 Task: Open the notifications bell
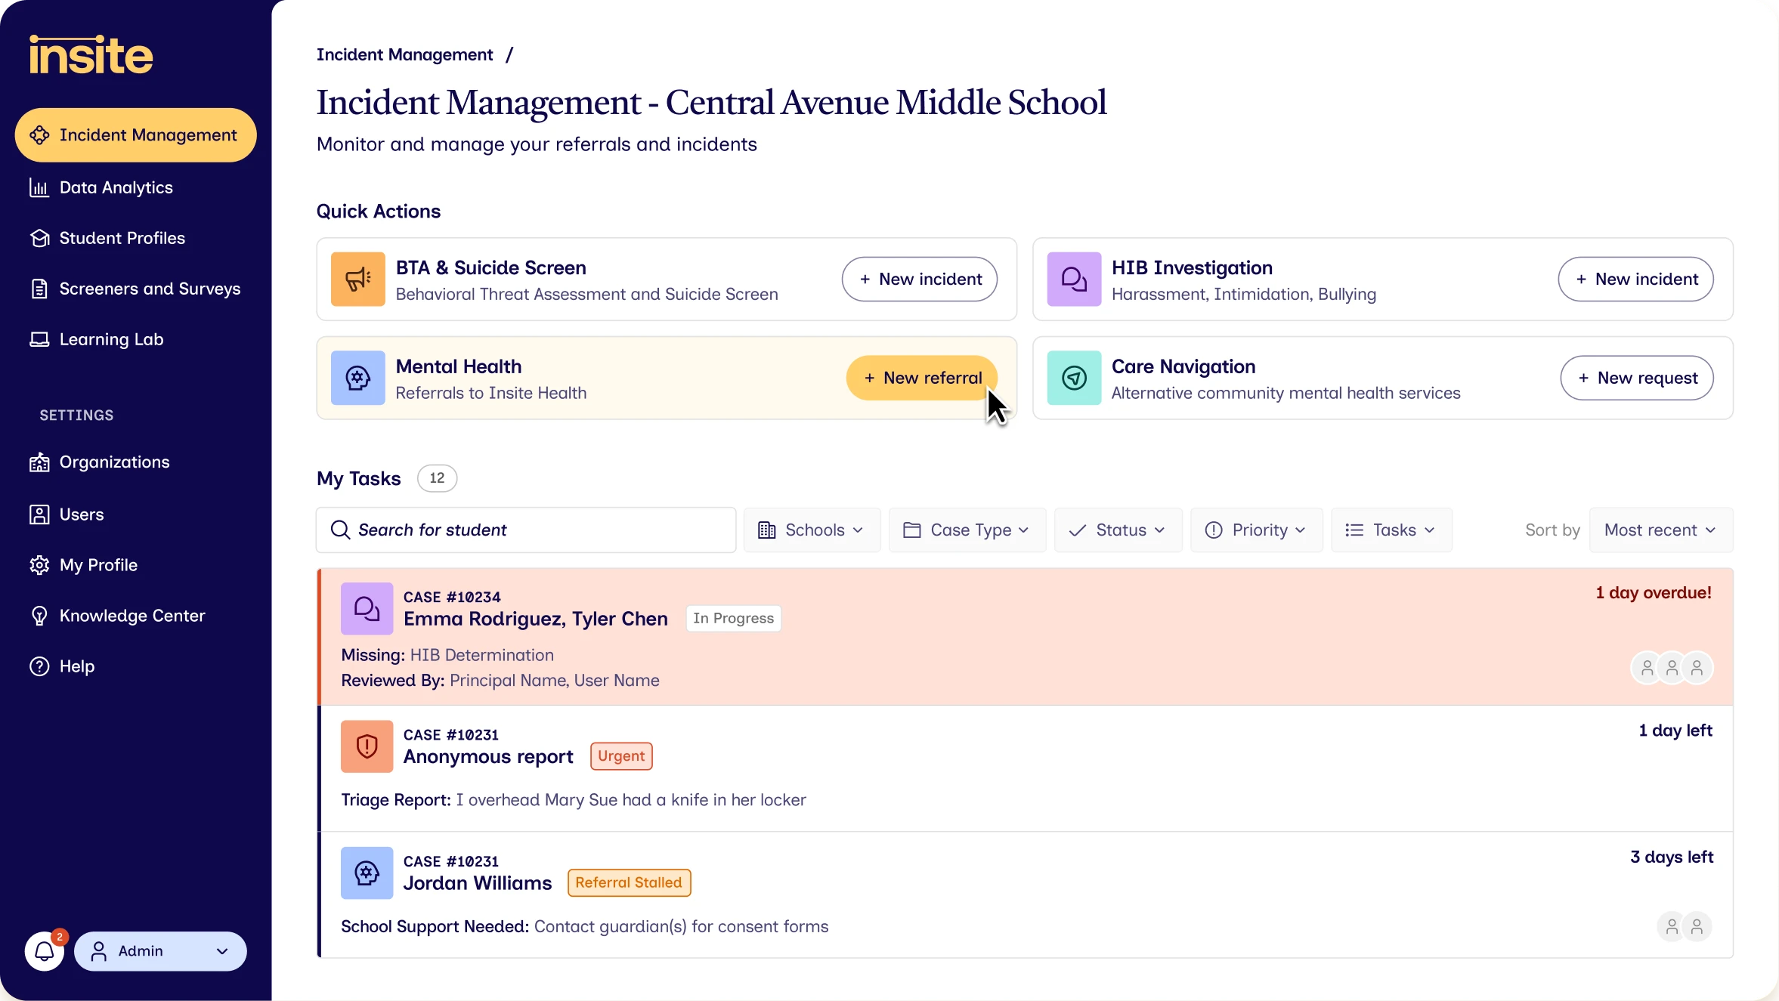(x=45, y=951)
